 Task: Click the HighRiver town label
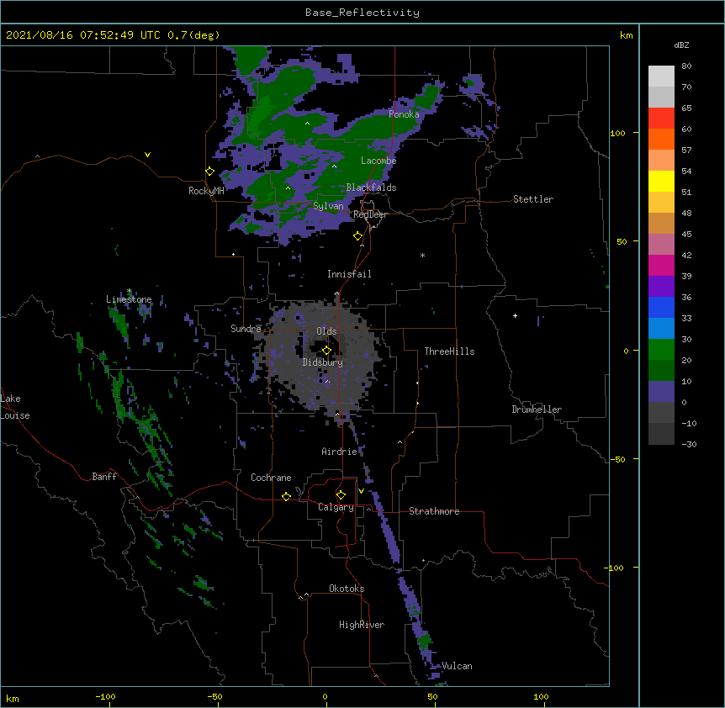click(362, 625)
